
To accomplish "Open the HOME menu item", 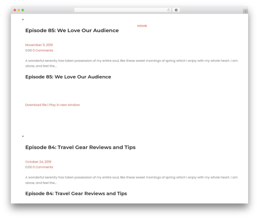I will coord(142,26).
